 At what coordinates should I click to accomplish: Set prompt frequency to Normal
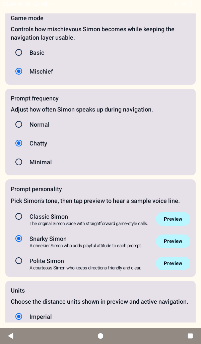19,124
